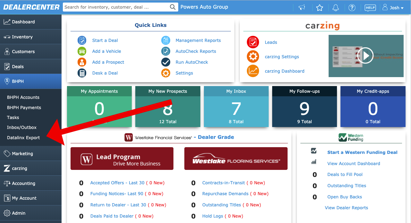Click the favorites star icon
The height and width of the screenshot is (223, 411).
320,7
